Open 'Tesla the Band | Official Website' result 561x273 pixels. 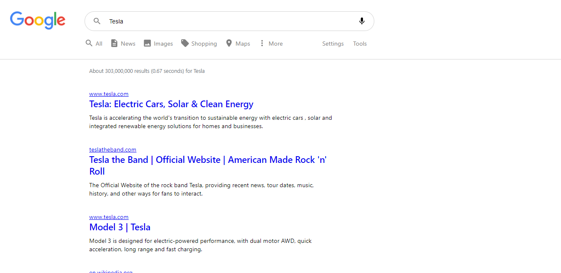point(208,165)
